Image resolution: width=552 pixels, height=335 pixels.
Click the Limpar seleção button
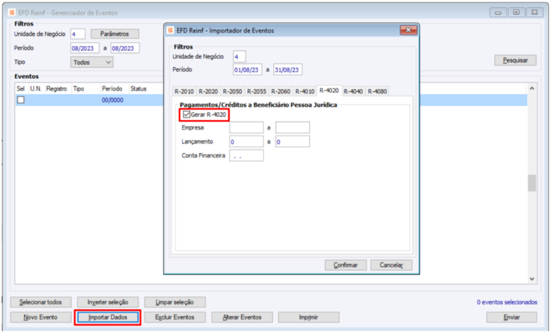tap(175, 303)
